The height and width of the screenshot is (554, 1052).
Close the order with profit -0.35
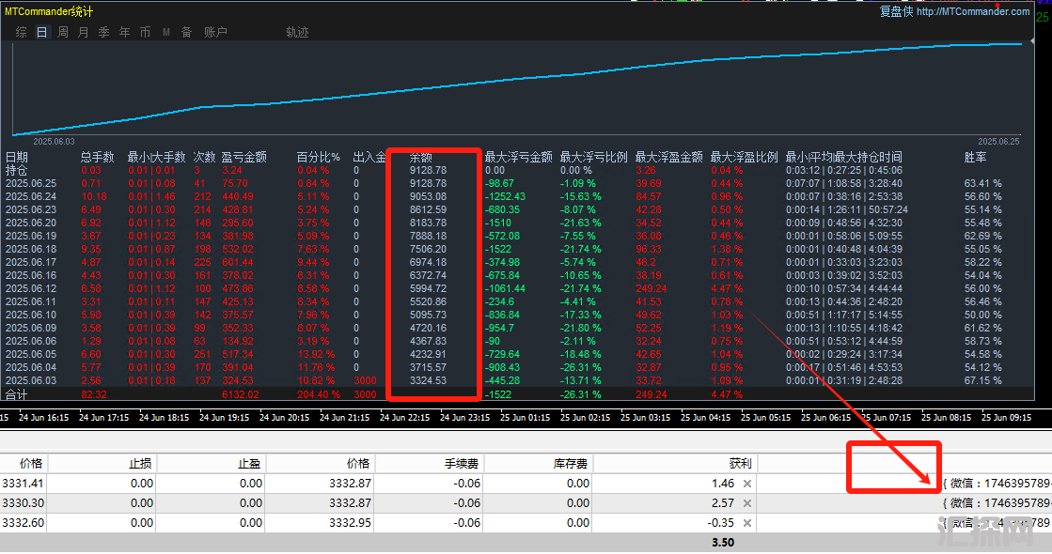pyautogui.click(x=746, y=522)
